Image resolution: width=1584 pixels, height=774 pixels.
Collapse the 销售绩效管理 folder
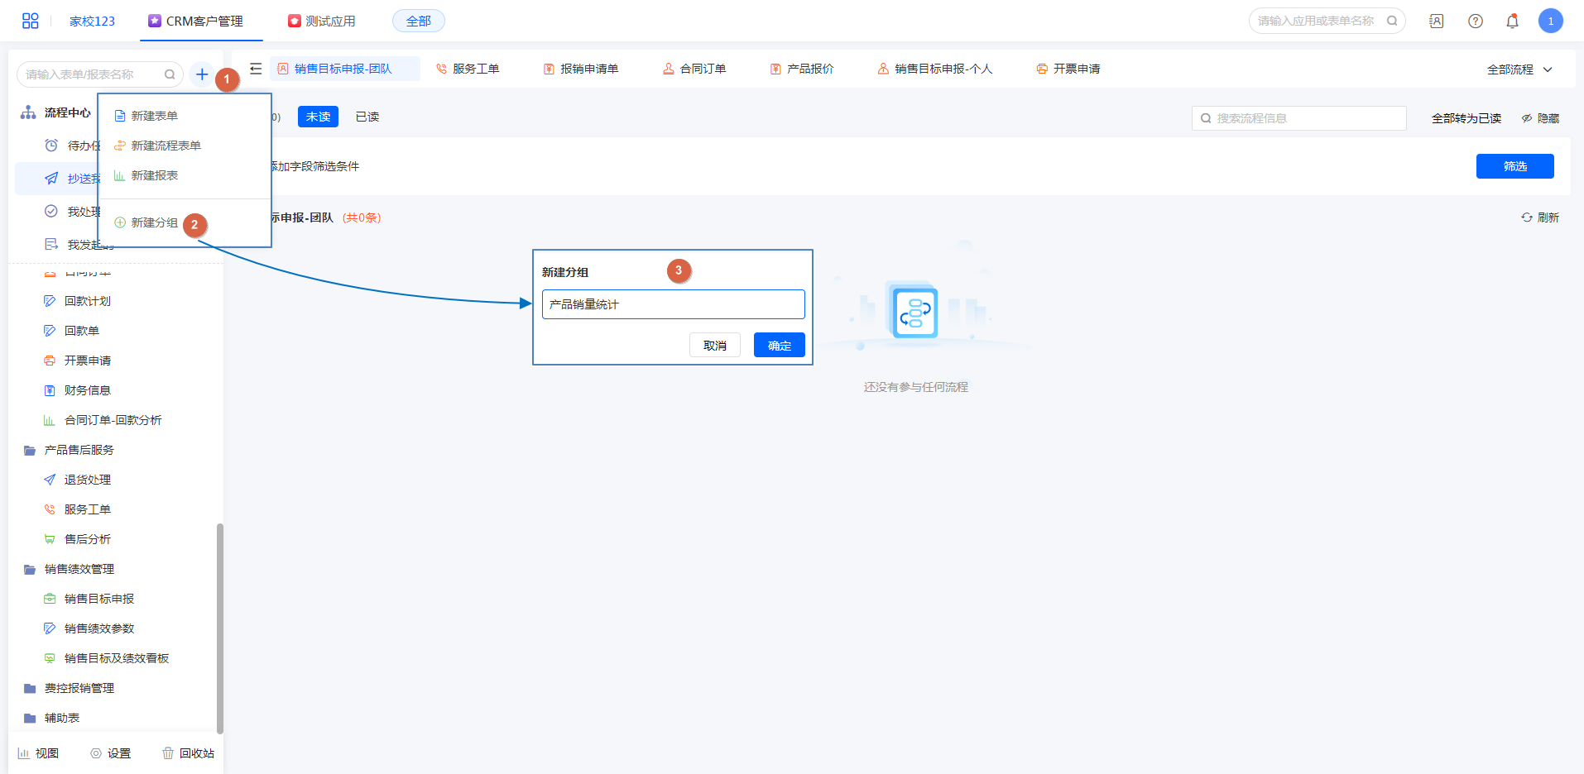[79, 569]
